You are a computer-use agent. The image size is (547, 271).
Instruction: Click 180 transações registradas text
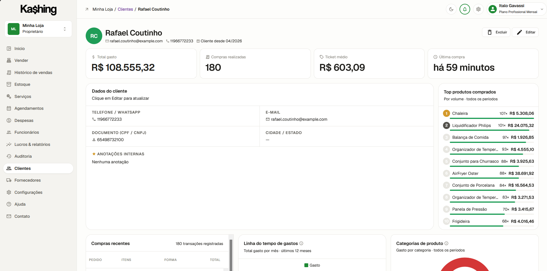tap(199, 244)
